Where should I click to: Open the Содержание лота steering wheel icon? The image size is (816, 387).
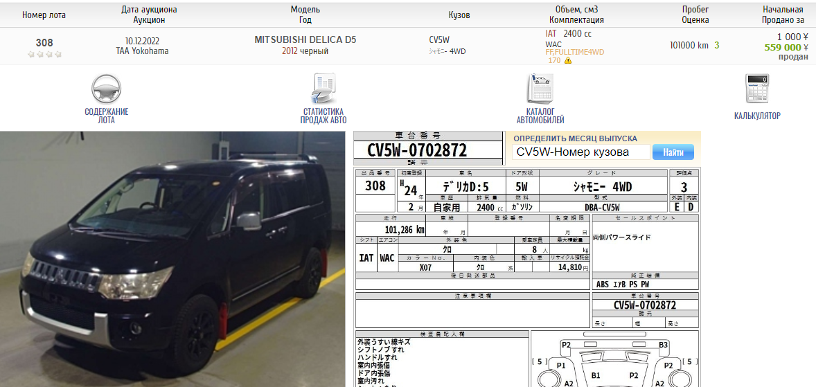tap(106, 89)
